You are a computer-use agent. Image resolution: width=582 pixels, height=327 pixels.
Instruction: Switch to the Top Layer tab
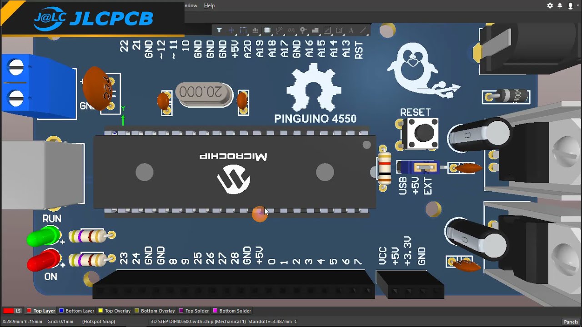pos(41,311)
